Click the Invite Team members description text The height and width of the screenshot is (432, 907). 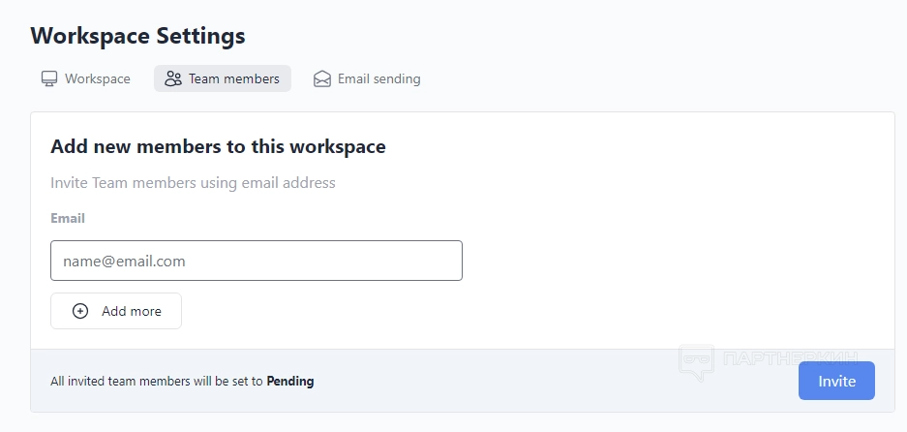pyautogui.click(x=193, y=182)
